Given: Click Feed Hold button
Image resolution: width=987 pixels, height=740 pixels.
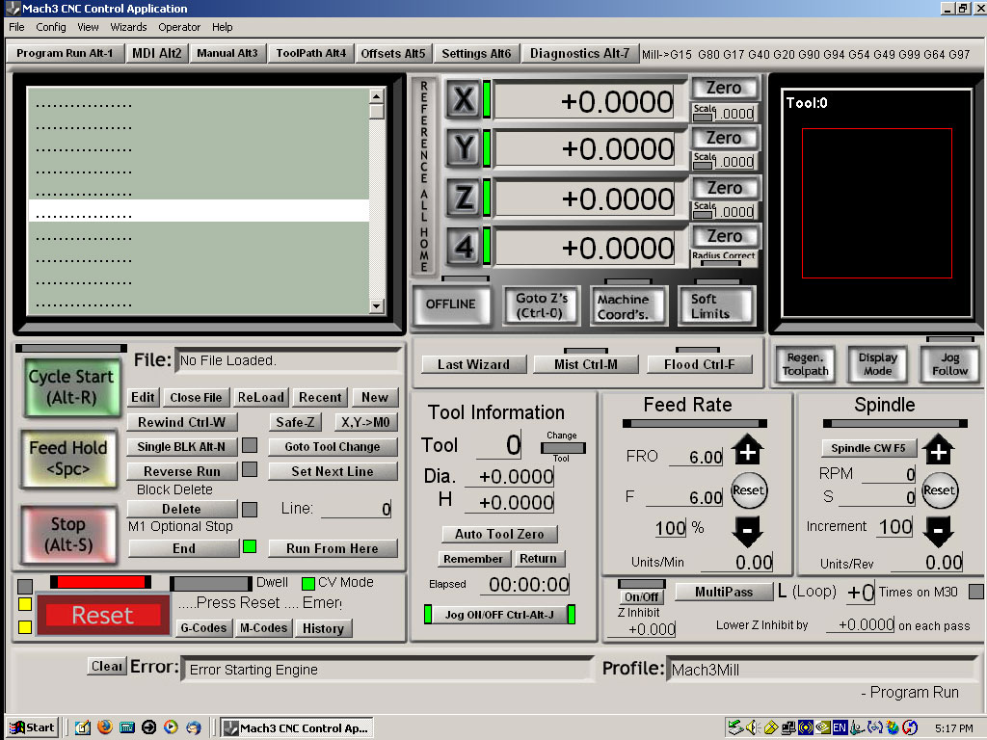Looking at the screenshot, I should click(x=68, y=458).
